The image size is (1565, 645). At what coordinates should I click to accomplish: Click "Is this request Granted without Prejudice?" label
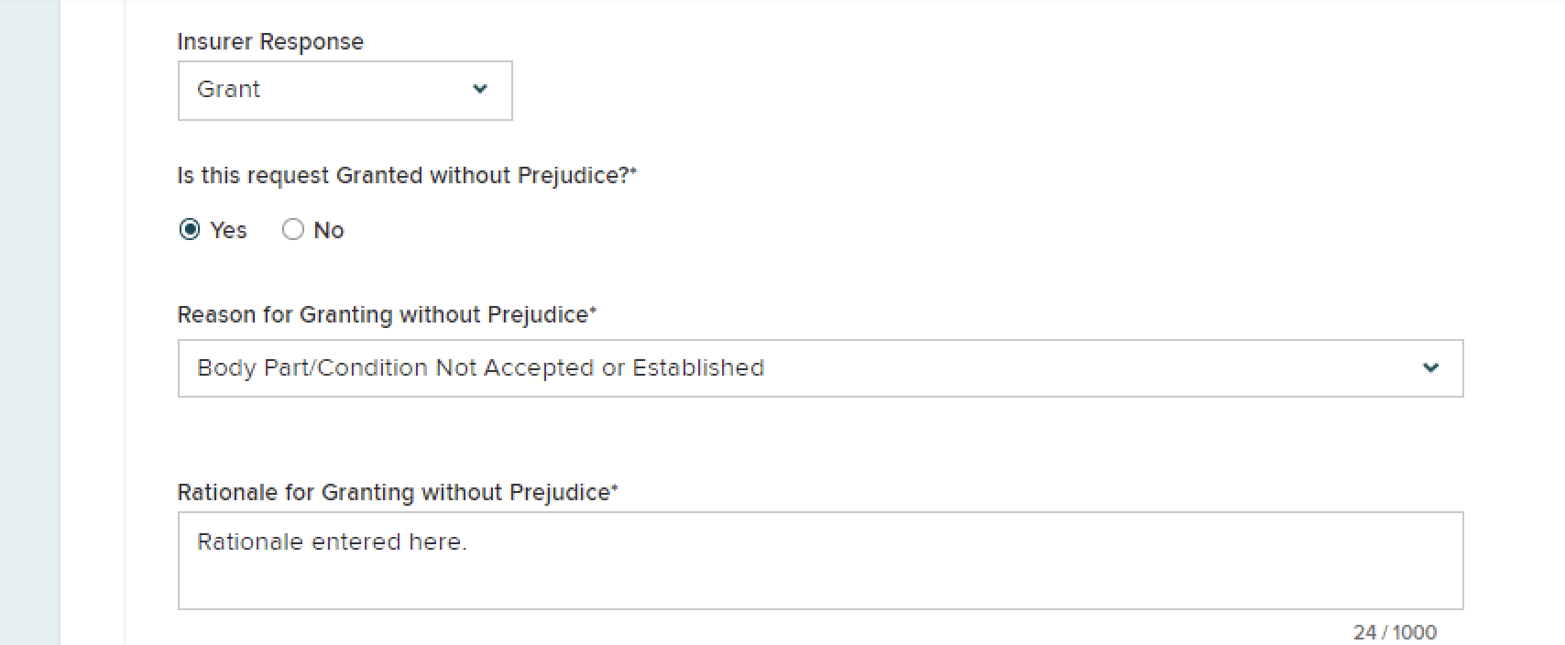click(403, 176)
